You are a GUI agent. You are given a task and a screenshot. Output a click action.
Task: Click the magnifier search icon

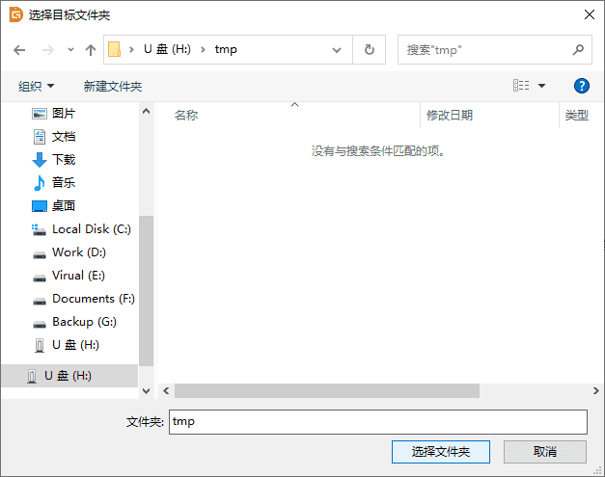(x=578, y=49)
